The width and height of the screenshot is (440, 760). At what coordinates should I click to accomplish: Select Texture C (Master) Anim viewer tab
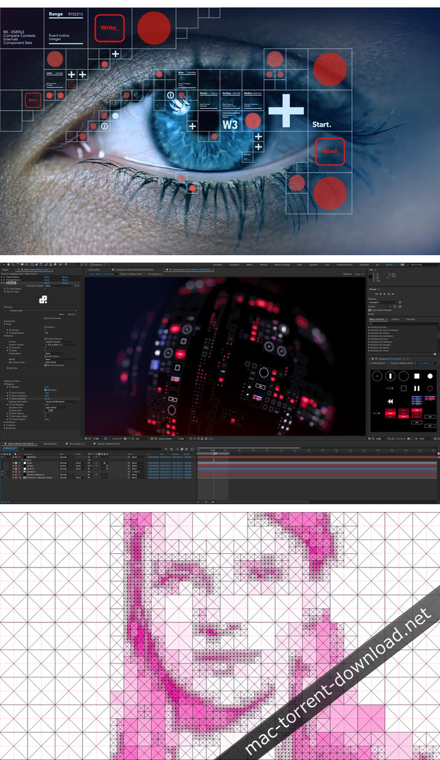(131, 274)
